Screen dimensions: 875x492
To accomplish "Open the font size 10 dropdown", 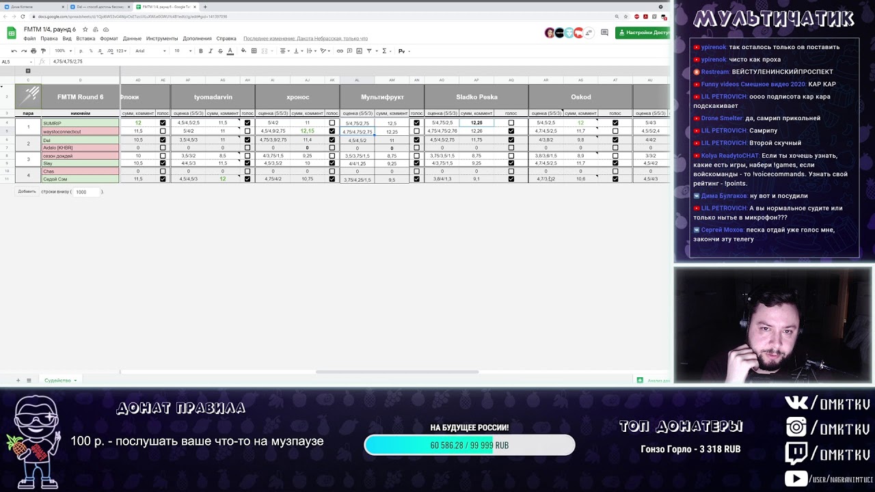I will pos(183,51).
